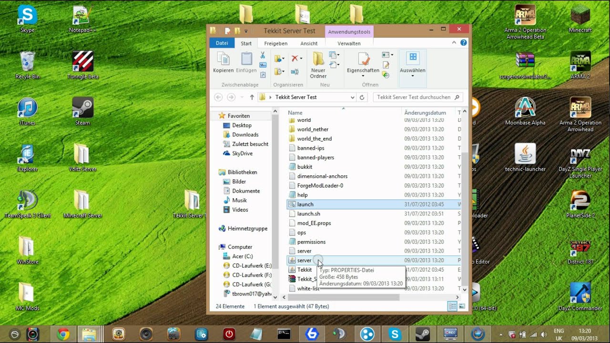Switch to the Freigeben ribbon tab
This screenshot has height=343, width=610.
click(276, 43)
